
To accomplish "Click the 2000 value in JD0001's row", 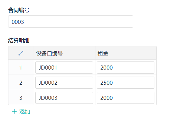I will coord(107,68).
